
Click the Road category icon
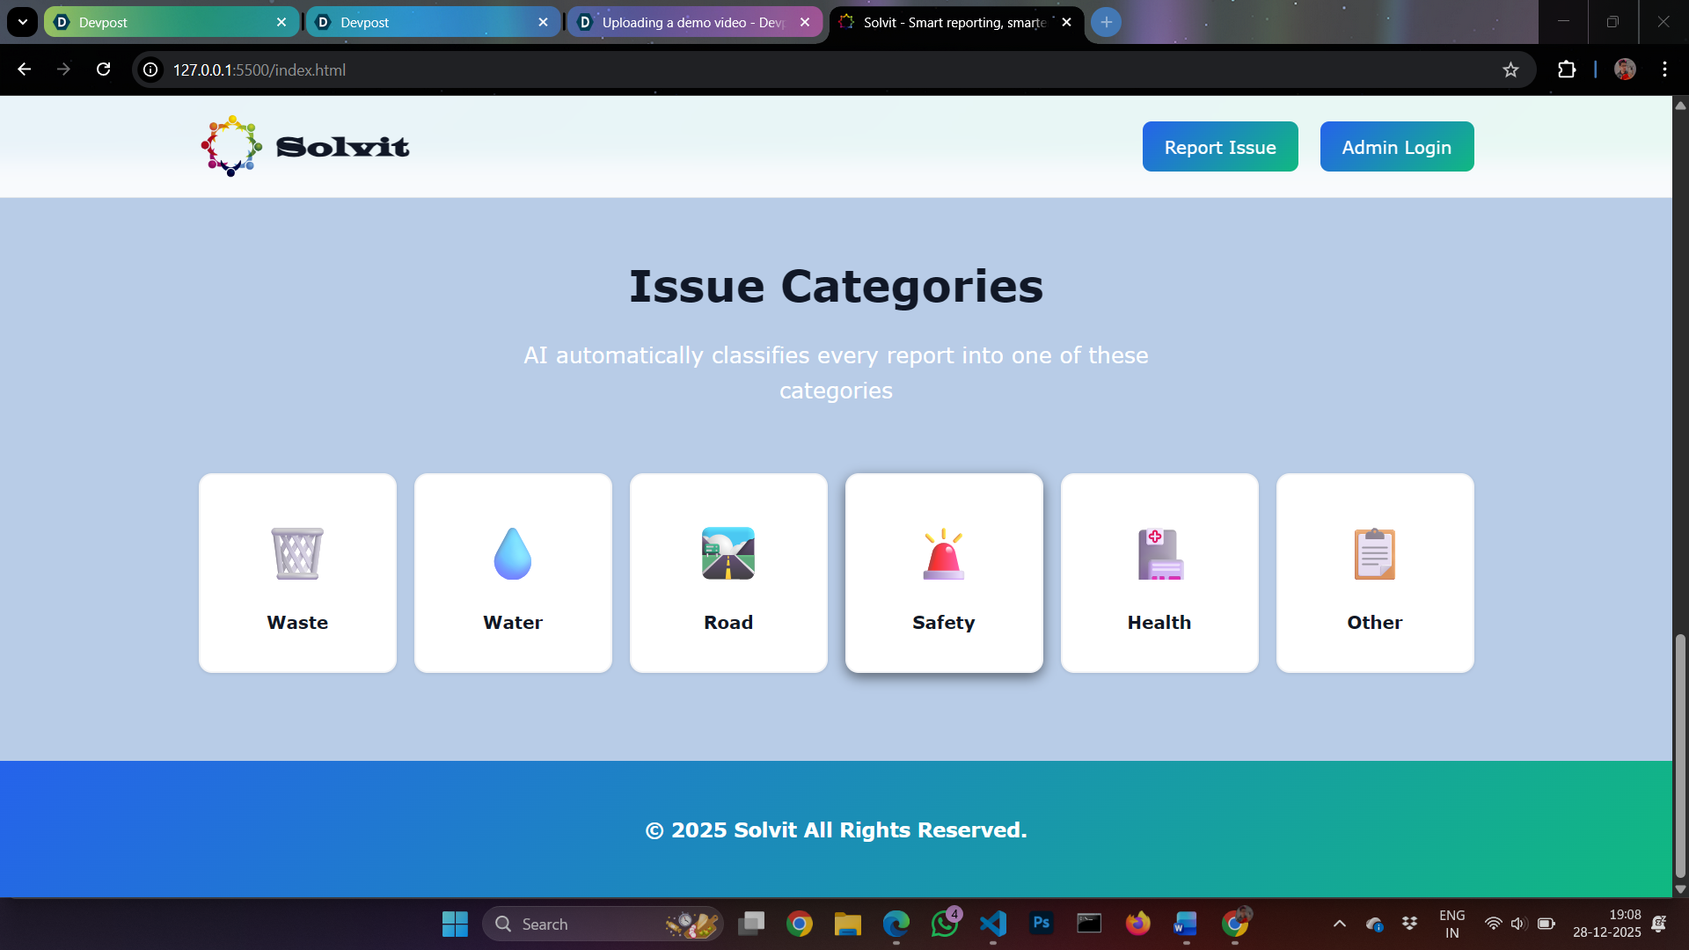[x=728, y=553]
